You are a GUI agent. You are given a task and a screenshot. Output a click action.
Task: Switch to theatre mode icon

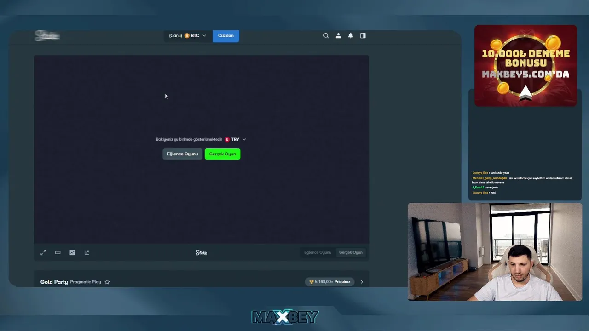click(x=58, y=252)
